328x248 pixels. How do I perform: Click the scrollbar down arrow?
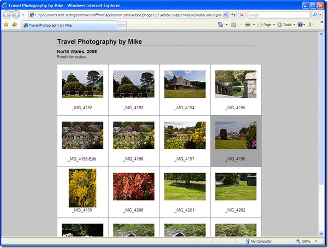click(321, 234)
